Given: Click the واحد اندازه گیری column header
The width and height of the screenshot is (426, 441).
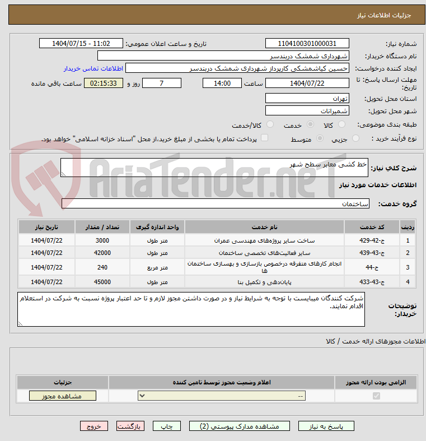Looking at the screenshot, I should coord(157,227).
